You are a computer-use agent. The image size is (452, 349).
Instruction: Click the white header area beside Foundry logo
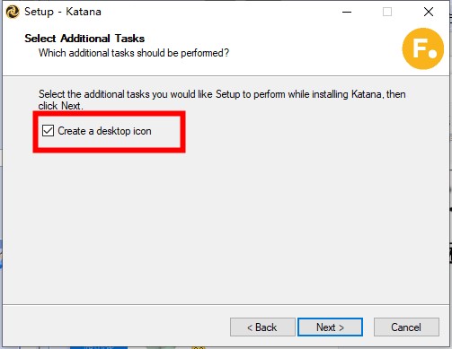pos(315,48)
